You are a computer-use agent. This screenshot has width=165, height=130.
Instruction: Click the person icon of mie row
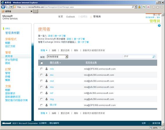tap(47, 87)
